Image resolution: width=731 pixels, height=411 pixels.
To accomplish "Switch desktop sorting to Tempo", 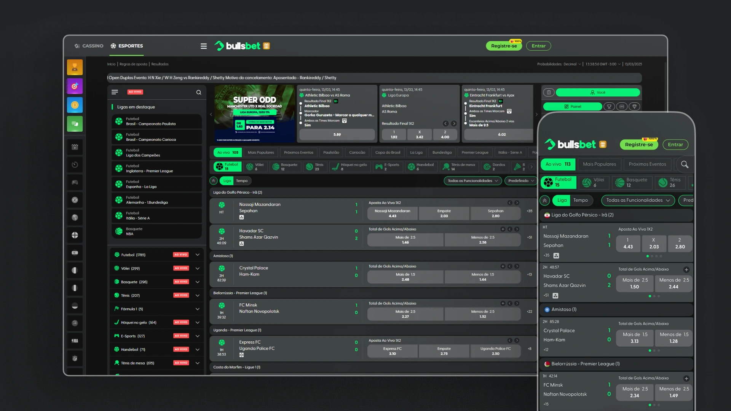I will (242, 181).
